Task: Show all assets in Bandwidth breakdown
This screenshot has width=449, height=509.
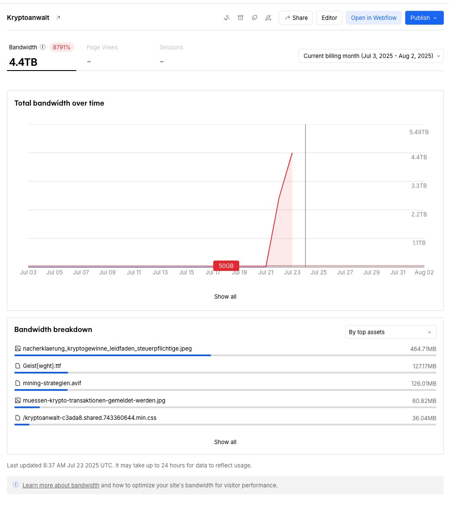Action: pos(225,442)
